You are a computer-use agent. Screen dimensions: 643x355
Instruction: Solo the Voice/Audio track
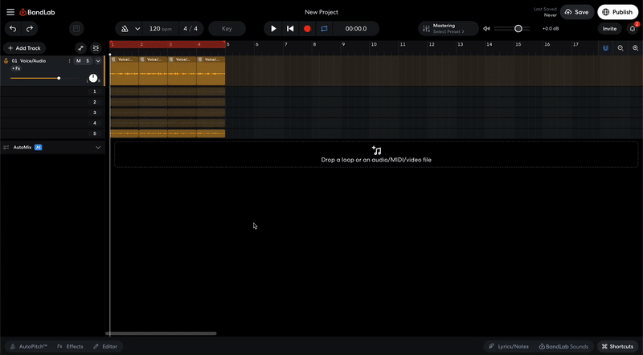[87, 61]
